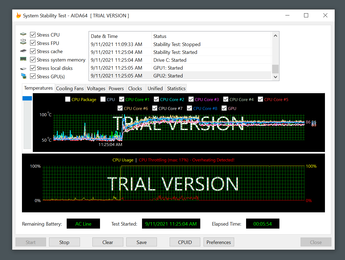
Task: Select the 'GPU2: Started' log entry
Action: (x=180, y=76)
